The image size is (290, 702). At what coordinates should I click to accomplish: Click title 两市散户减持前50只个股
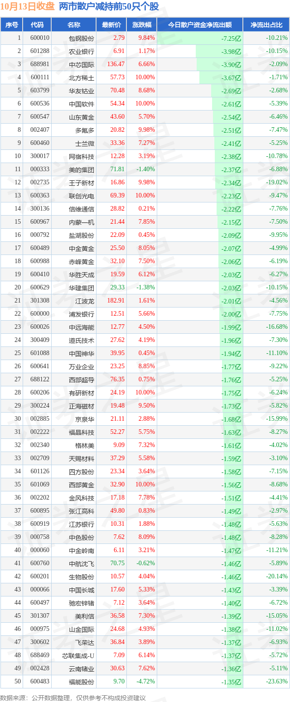click(x=109, y=7)
